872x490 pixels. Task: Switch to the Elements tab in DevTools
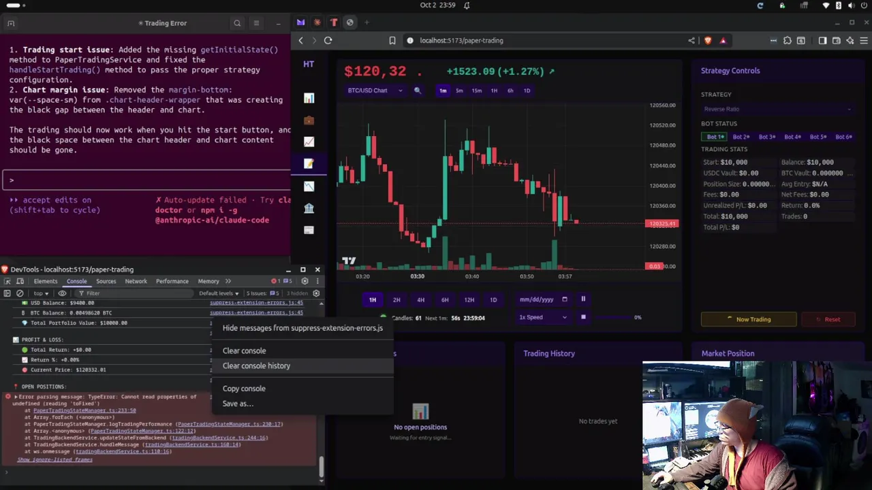[46, 281]
